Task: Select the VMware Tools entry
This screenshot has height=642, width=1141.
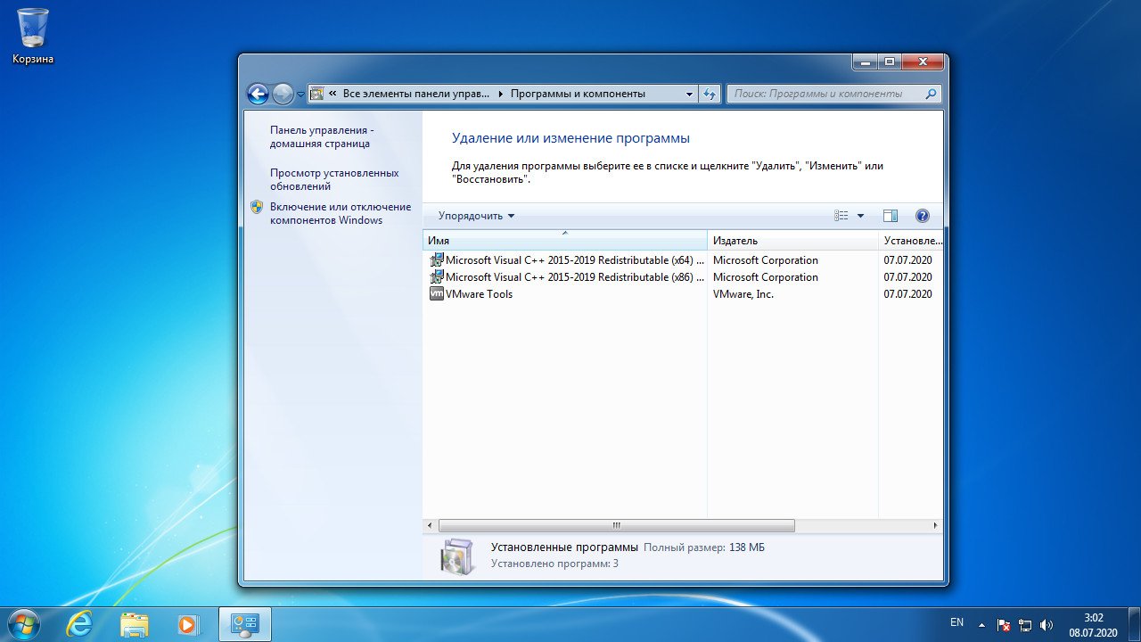Action: click(x=682, y=294)
